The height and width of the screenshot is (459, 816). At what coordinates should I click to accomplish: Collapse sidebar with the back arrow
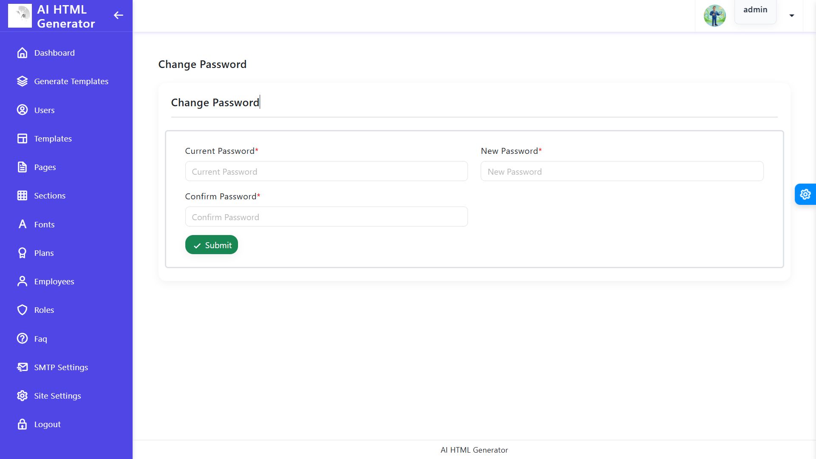[118, 16]
